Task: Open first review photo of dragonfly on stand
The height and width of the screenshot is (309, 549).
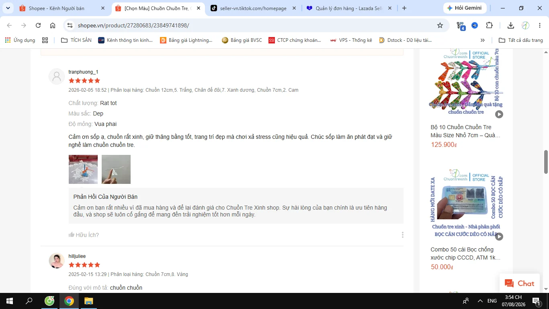Action: (83, 169)
